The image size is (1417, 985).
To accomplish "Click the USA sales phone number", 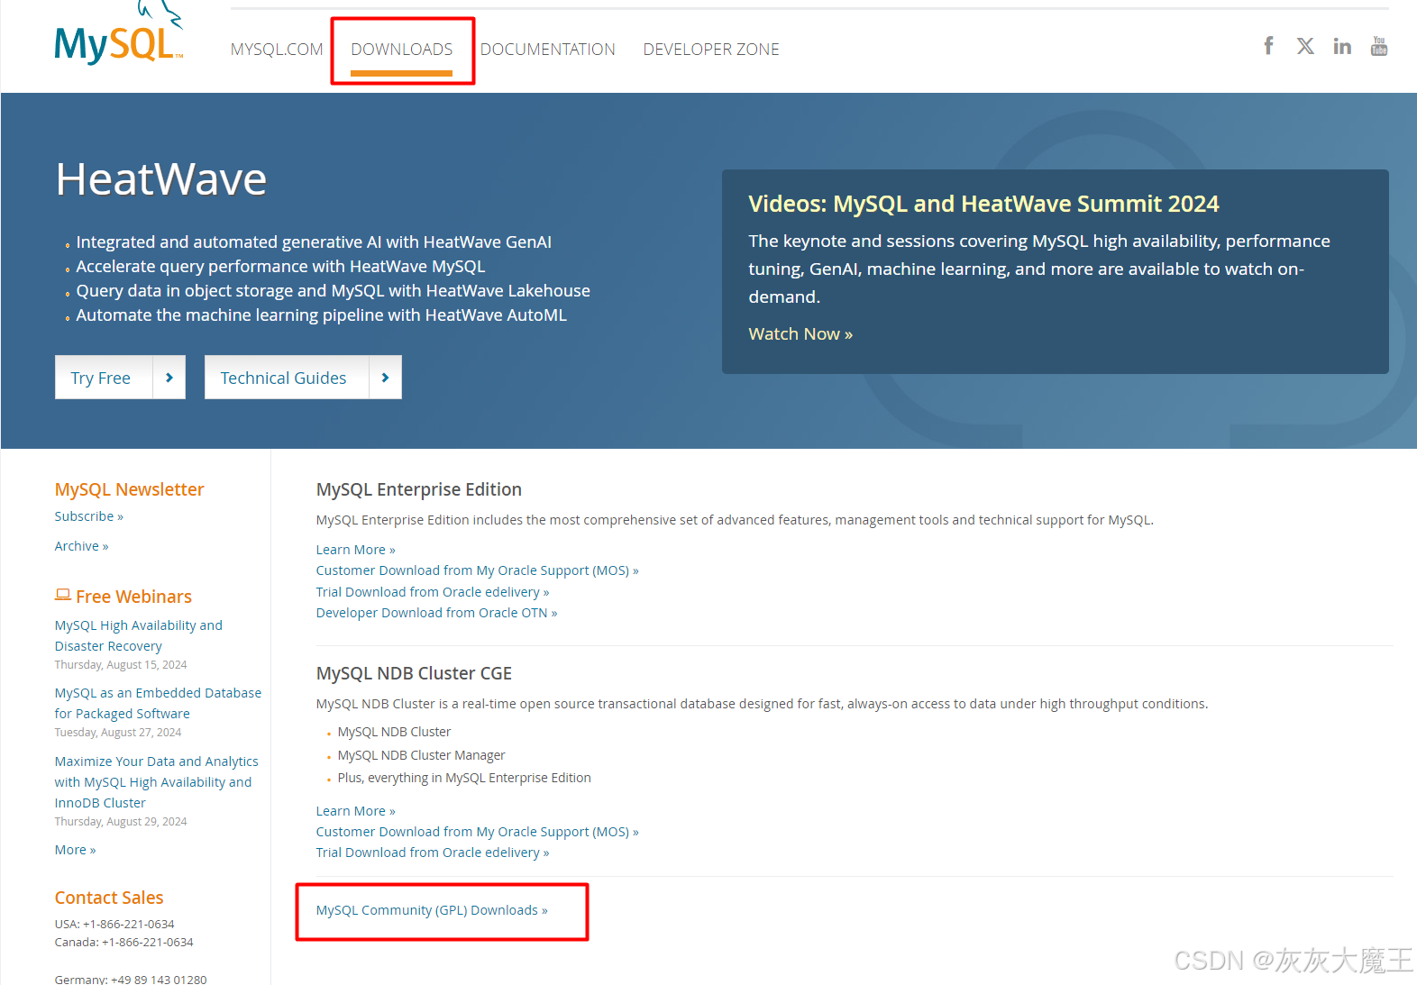I will tap(129, 924).
